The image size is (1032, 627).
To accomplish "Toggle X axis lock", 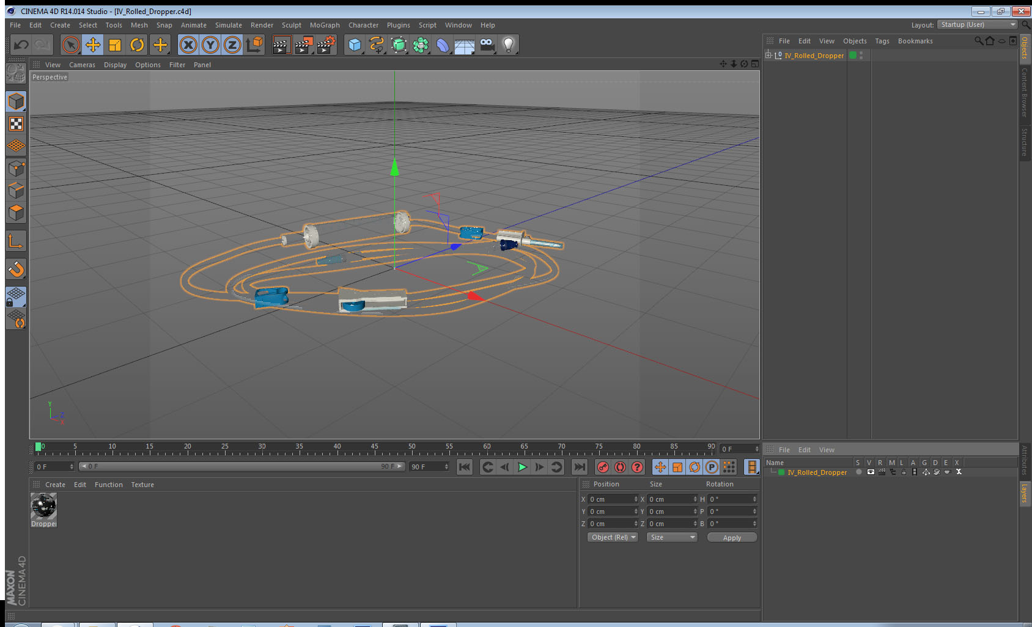I will (x=188, y=45).
